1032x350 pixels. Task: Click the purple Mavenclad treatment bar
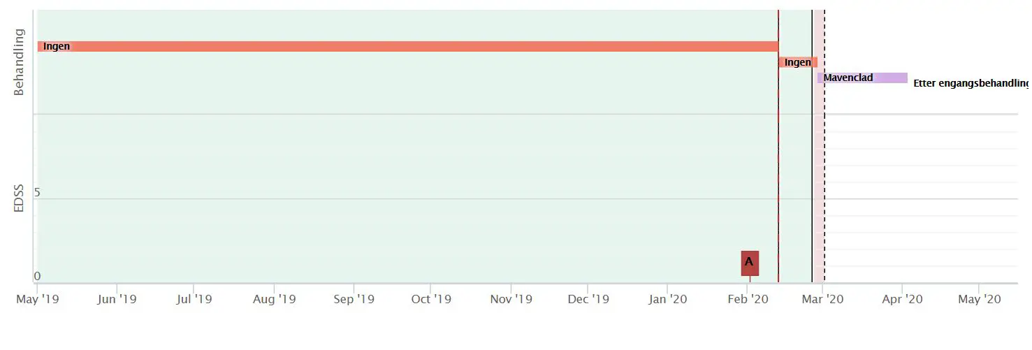[863, 78]
